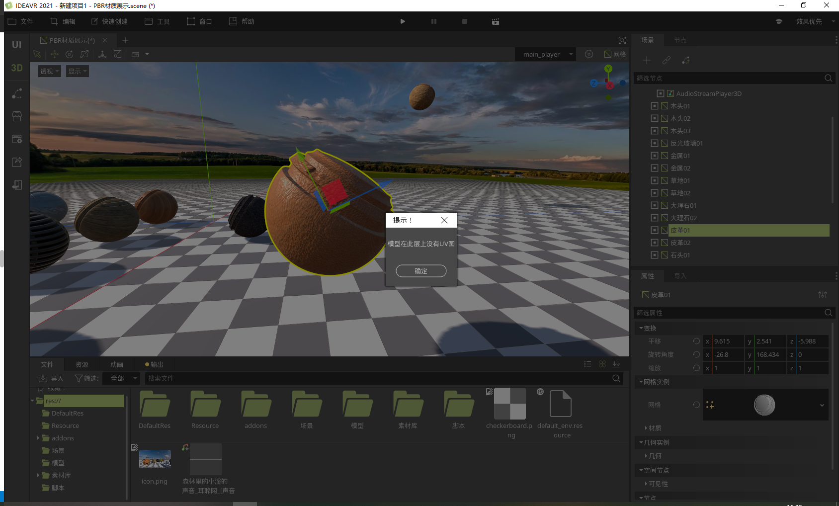Viewport: 839px width, 506px height.
Task: Open viewport settings gear icon
Action: (589, 54)
